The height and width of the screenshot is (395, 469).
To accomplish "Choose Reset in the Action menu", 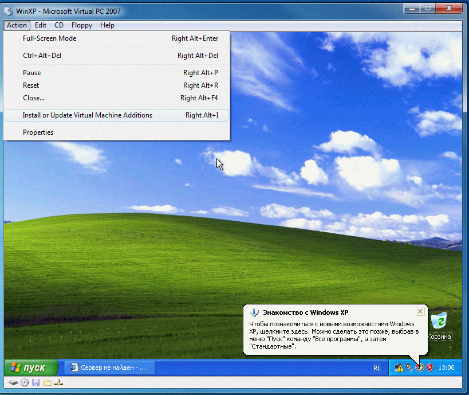I will pos(116,85).
